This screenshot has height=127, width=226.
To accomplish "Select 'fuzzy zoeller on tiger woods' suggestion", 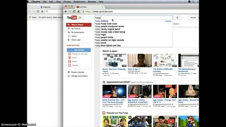I will coord(133,40).
